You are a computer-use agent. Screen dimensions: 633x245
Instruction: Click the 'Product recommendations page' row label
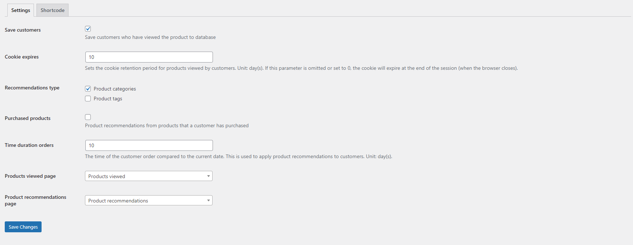pyautogui.click(x=35, y=200)
